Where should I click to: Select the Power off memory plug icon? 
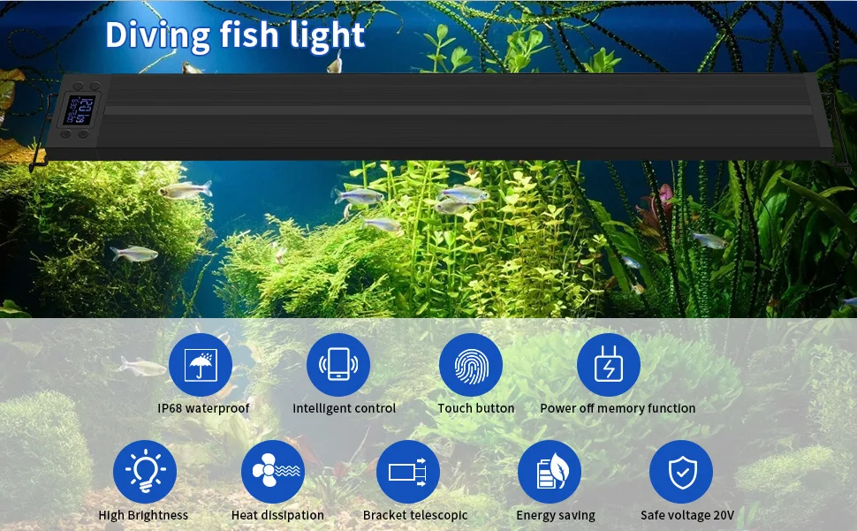(x=609, y=364)
